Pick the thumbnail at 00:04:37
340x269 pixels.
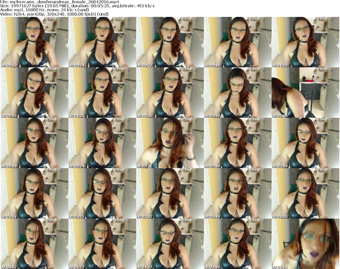coord(170,244)
